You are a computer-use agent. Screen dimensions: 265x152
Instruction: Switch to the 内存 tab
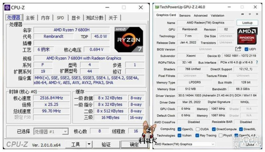[x=45, y=17]
